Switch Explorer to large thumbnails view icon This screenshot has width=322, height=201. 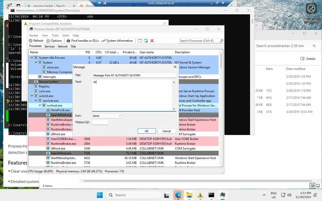click(318, 186)
